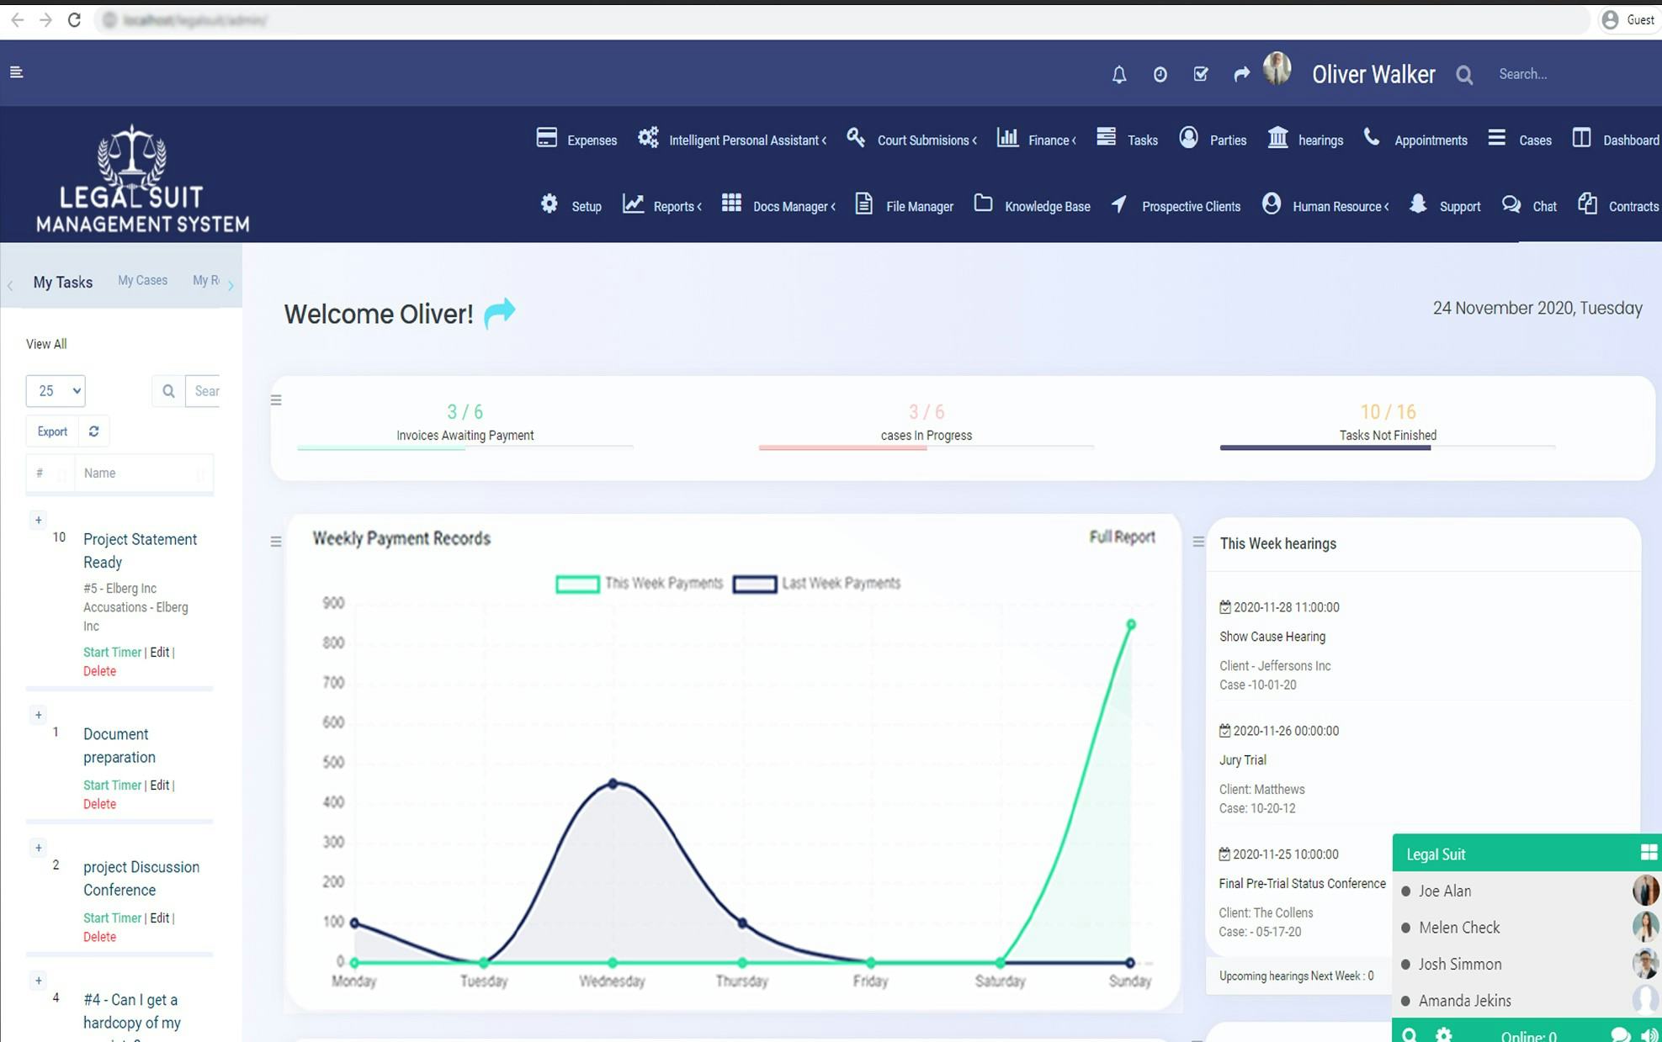Viewport: 1662px width, 1042px height.
Task: Switch to the My Cases tab
Action: 141,280
